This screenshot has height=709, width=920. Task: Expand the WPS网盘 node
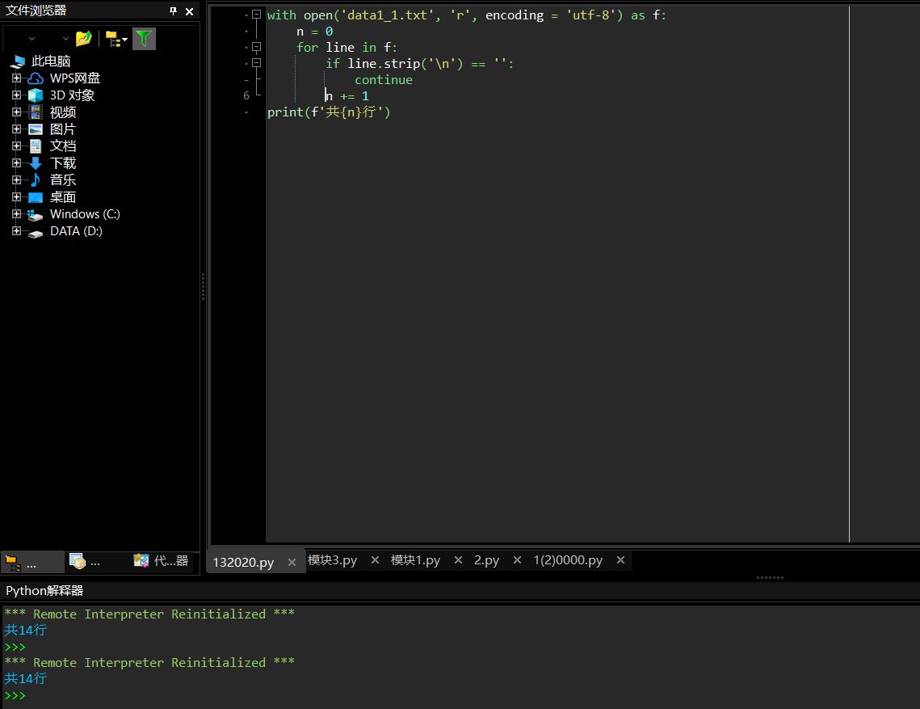click(x=16, y=78)
